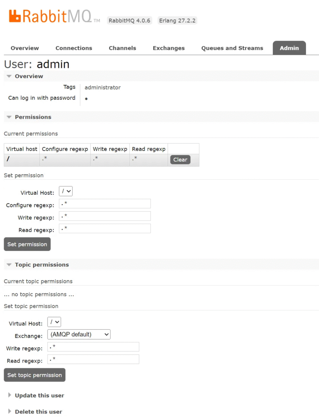The image size is (319, 419).
Task: Click the Write regexp column header
Action: click(x=110, y=149)
